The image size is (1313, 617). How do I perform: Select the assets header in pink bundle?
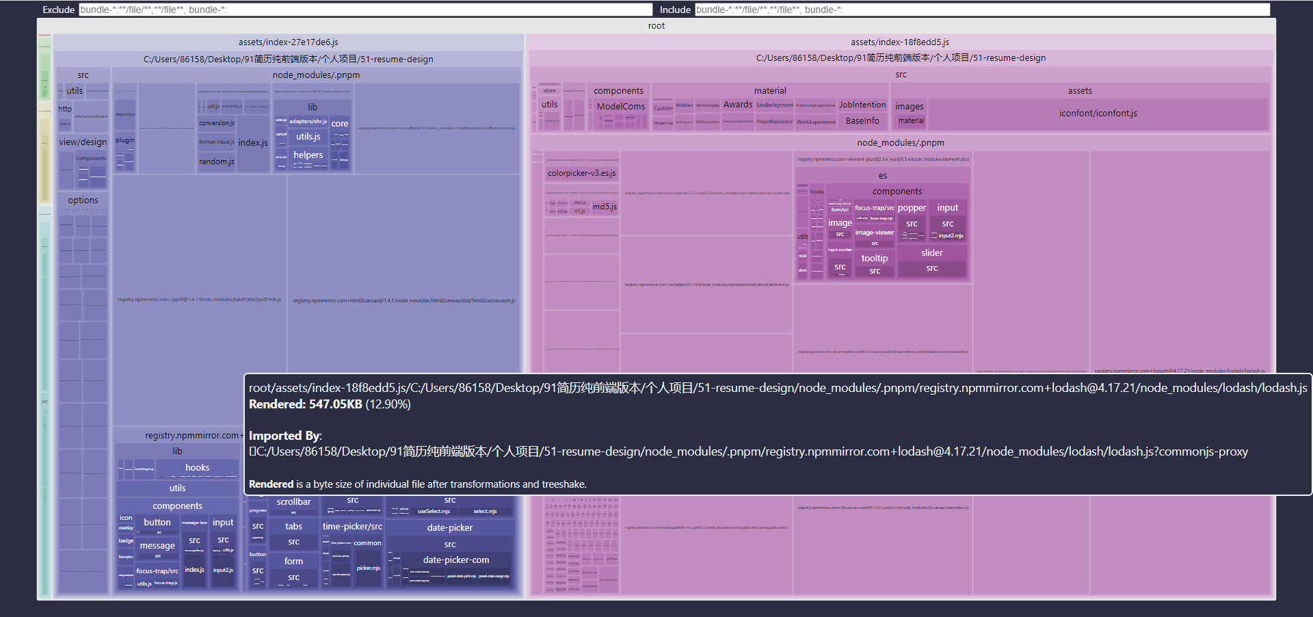[x=1080, y=90]
